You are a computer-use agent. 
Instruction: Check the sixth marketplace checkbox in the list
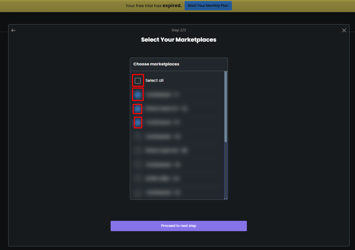click(x=138, y=165)
